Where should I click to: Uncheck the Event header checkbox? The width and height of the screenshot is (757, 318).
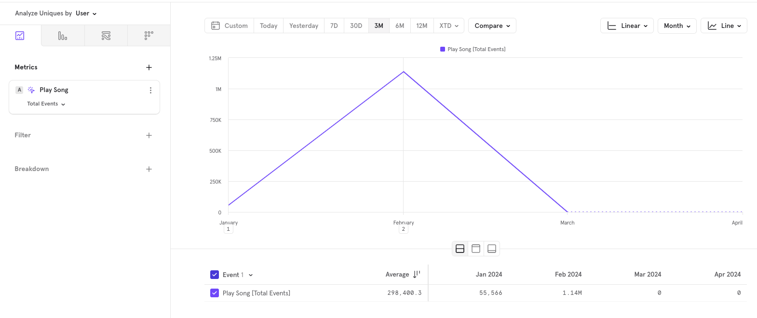(215, 275)
